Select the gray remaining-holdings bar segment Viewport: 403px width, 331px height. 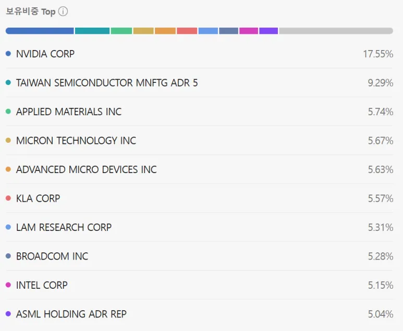(x=336, y=31)
